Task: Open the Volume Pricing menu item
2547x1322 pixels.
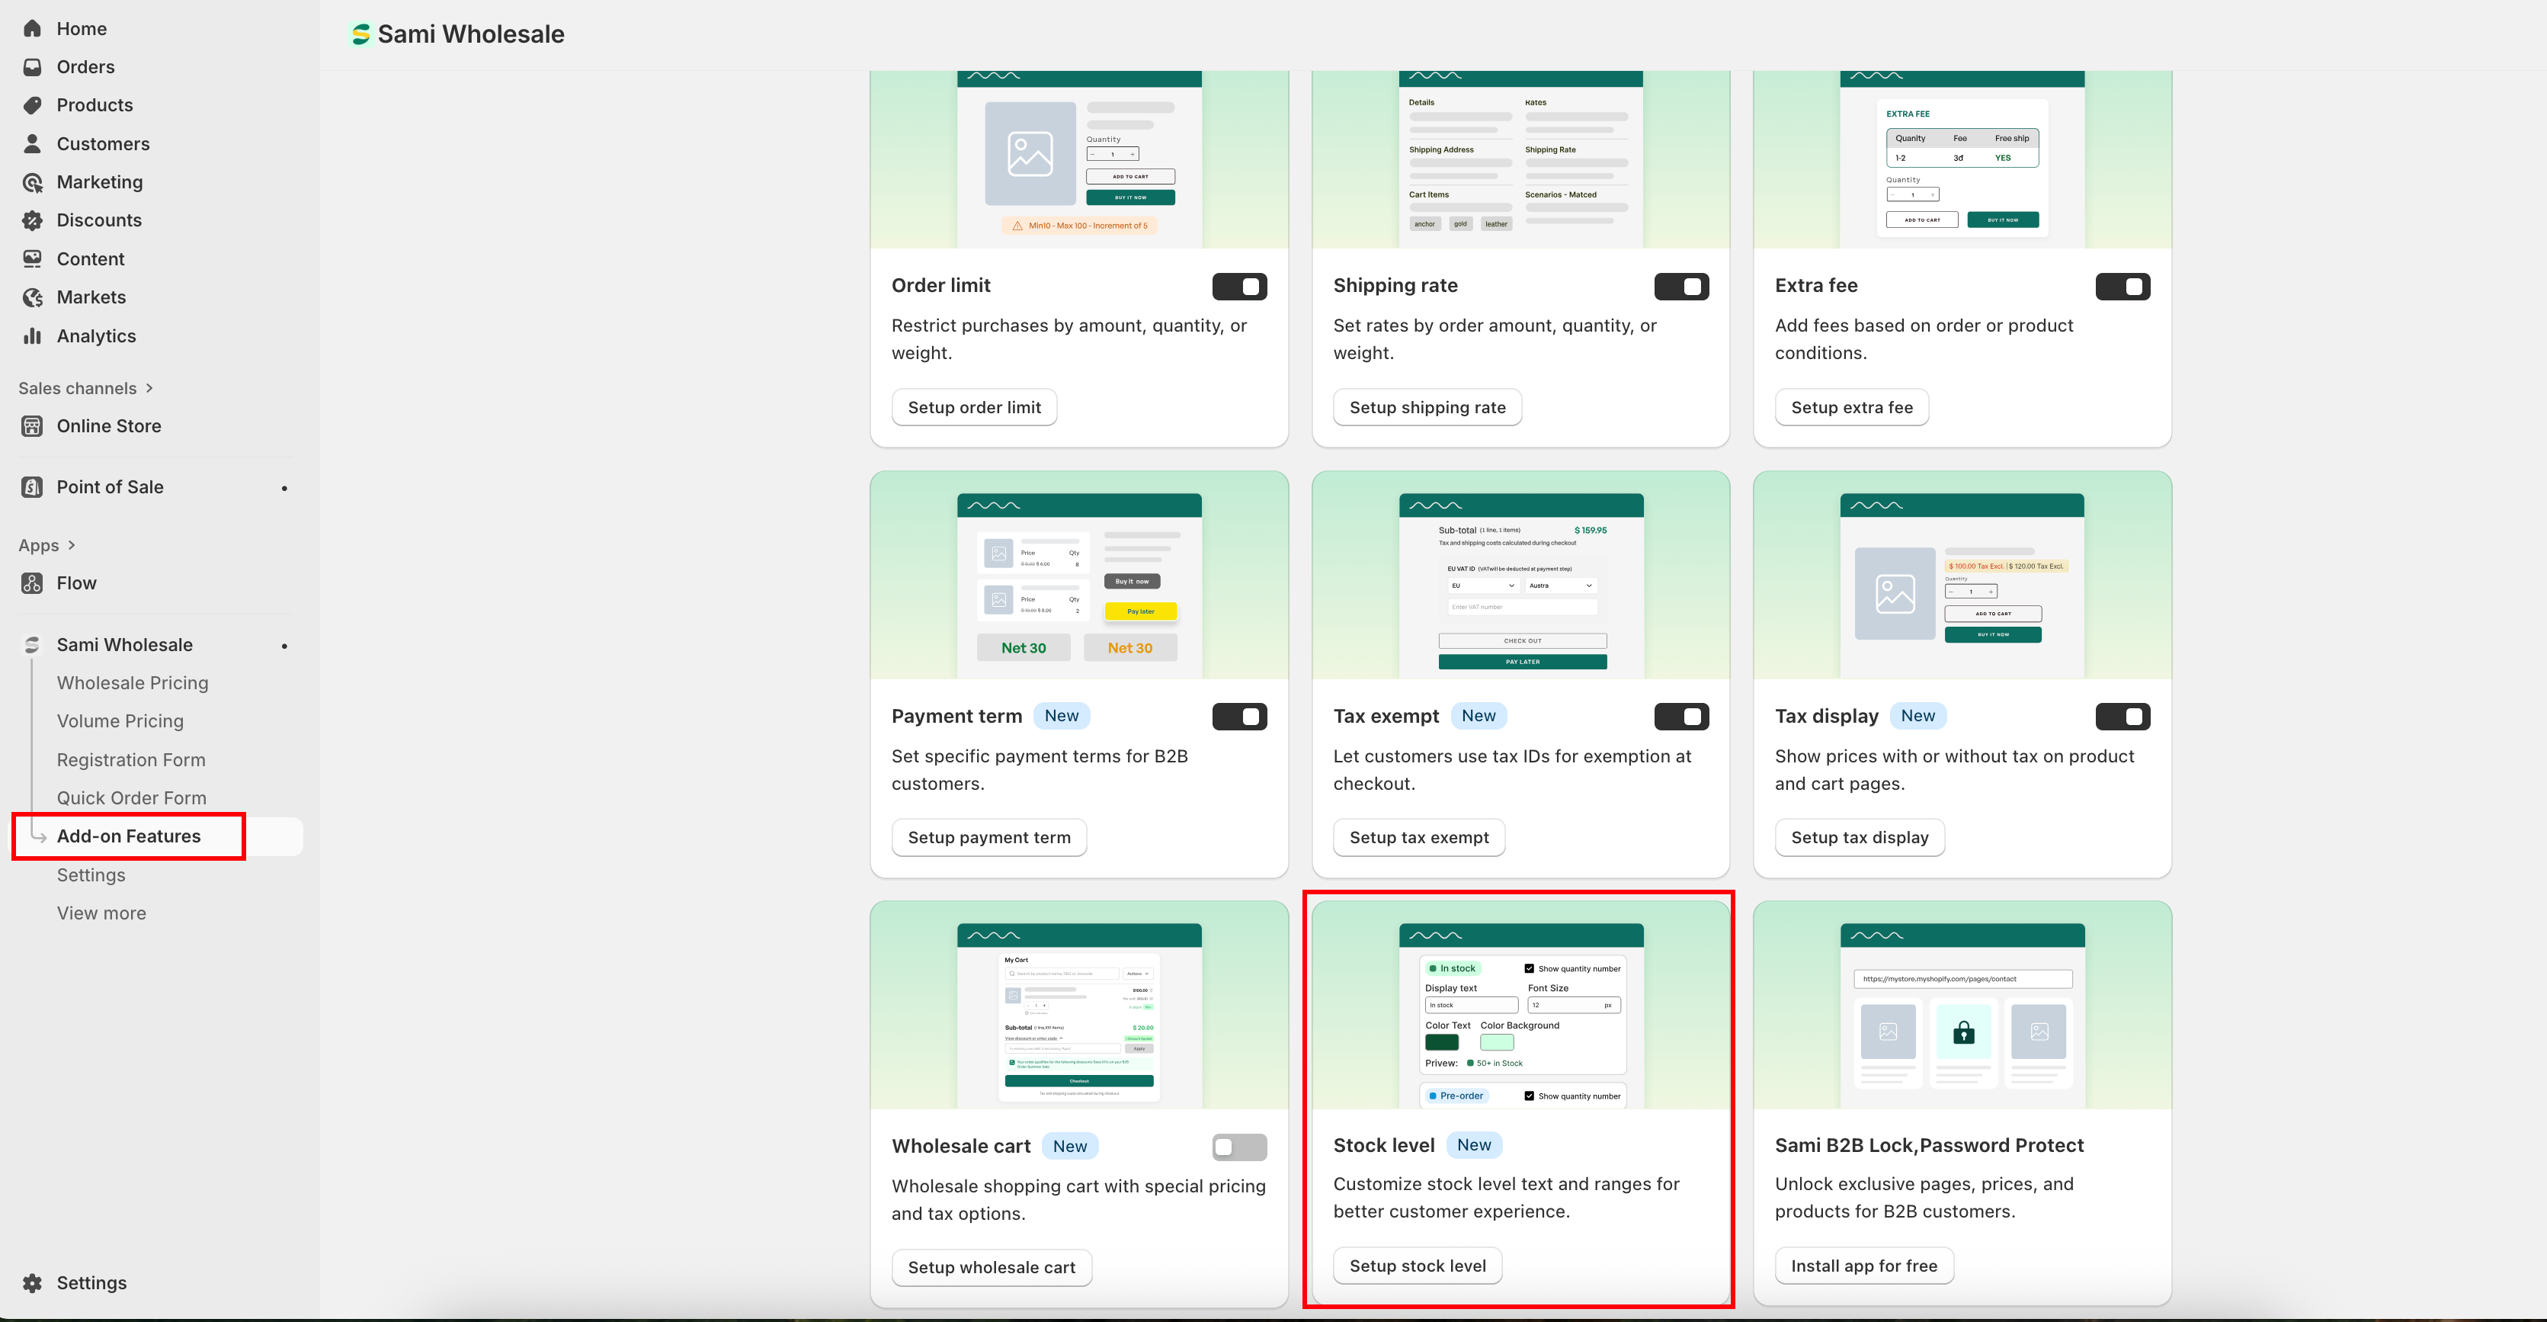Action: point(120,720)
